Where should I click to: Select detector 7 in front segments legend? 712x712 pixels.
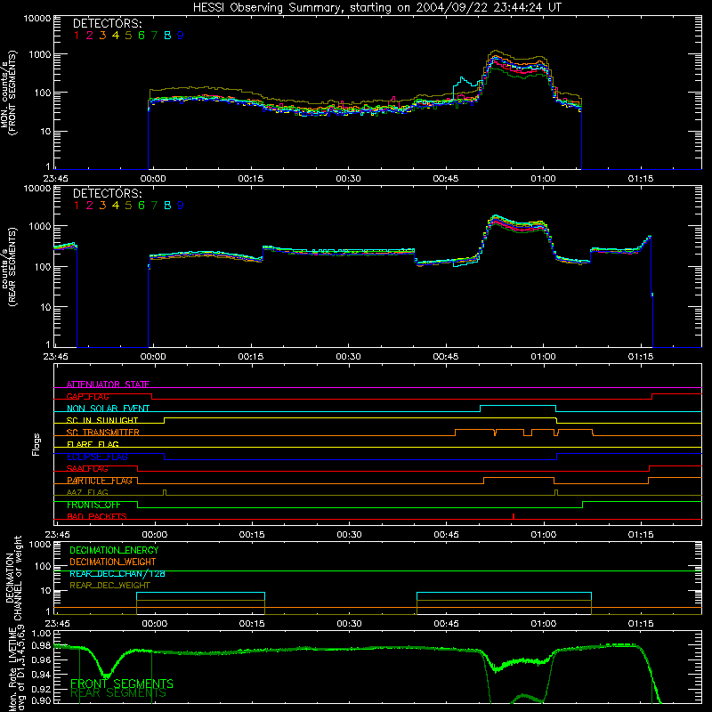point(154,36)
